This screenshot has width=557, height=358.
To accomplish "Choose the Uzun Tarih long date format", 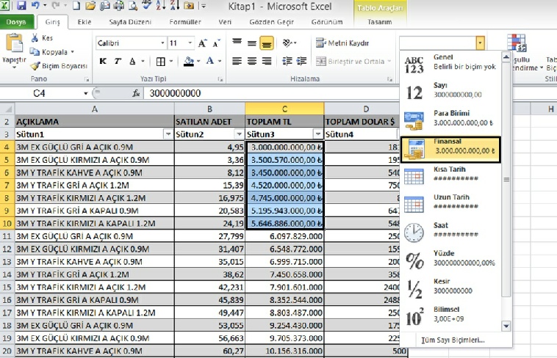I will (x=450, y=205).
